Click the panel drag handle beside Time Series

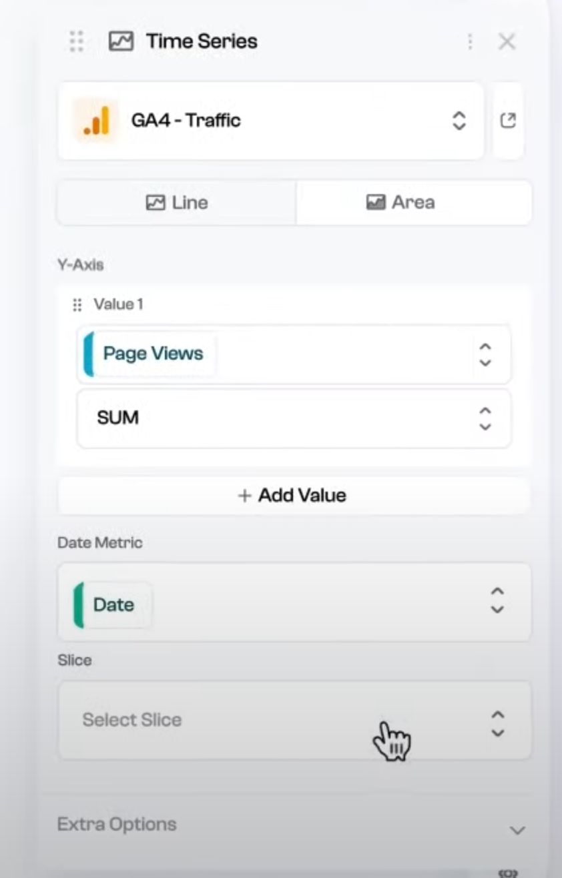pos(76,41)
